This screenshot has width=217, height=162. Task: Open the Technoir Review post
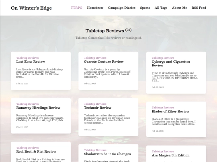[x=98, y=108]
